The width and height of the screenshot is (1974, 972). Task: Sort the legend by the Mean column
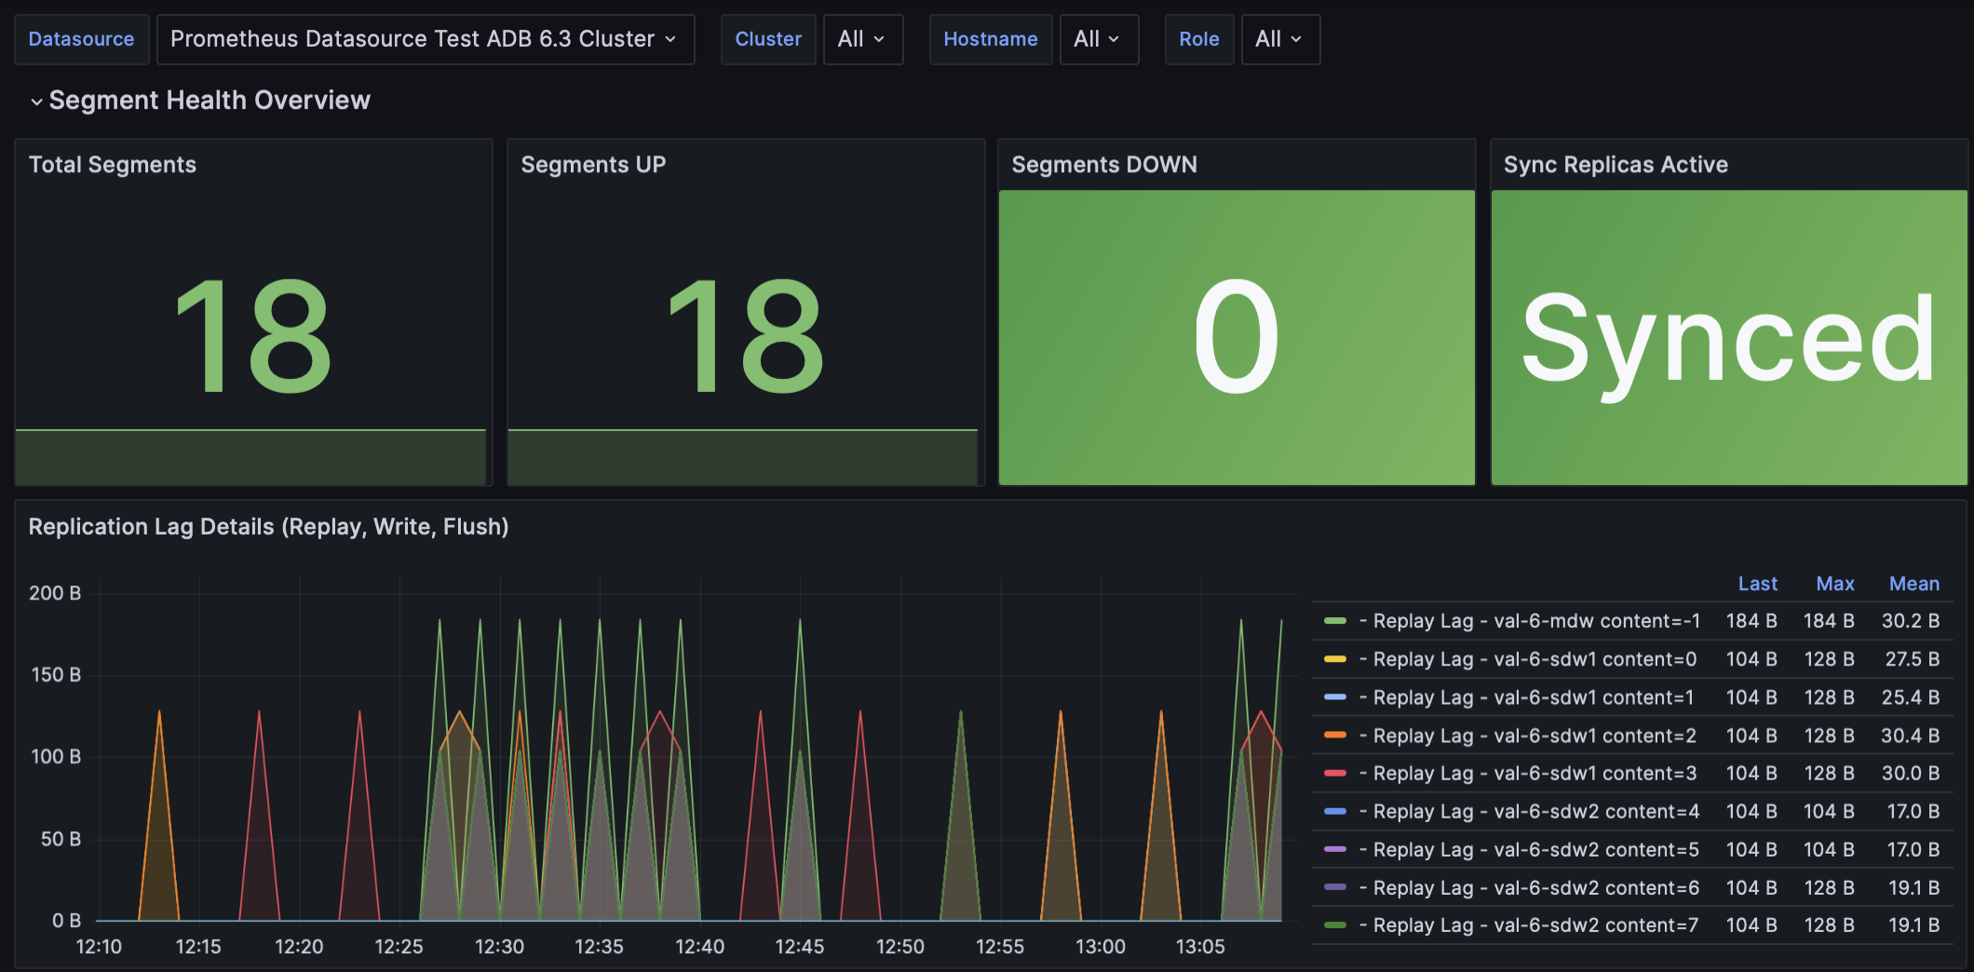(x=1914, y=583)
